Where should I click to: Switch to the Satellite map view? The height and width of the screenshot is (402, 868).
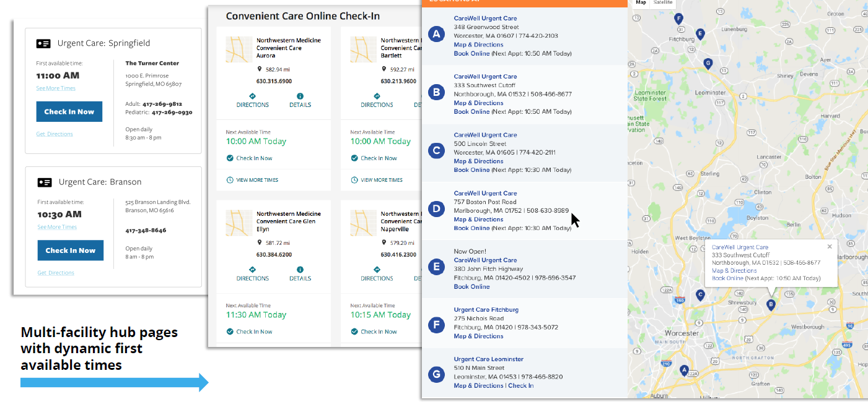point(663,2)
